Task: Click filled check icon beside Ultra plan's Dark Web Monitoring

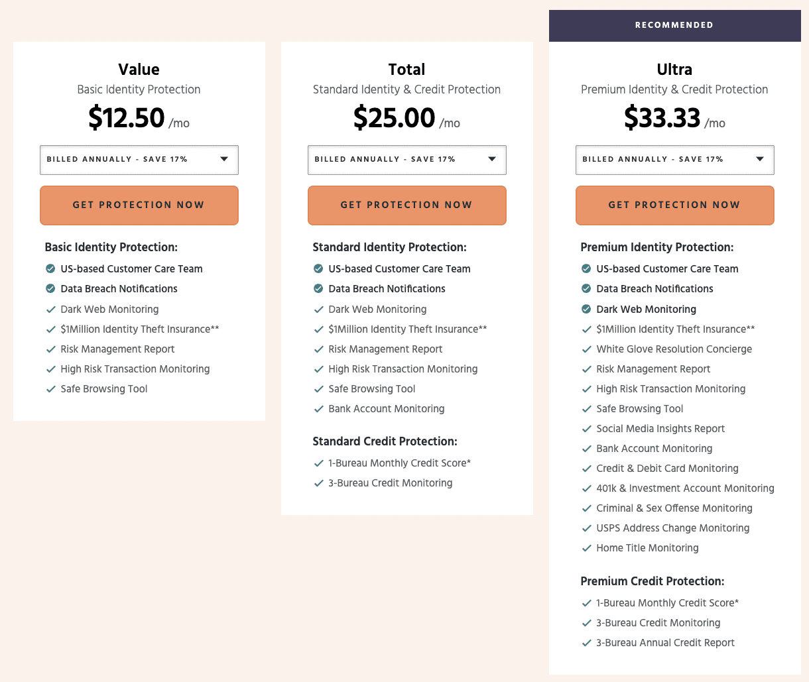Action: (x=586, y=309)
